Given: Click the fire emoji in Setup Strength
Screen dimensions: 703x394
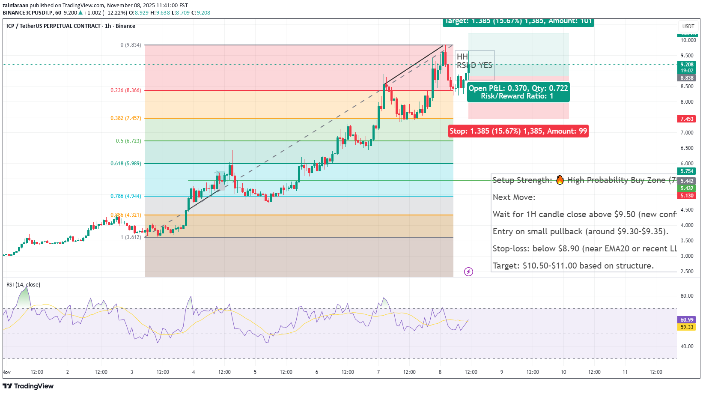Looking at the screenshot, I should (560, 180).
